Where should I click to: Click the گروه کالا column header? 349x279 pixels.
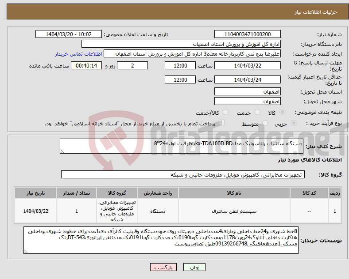tap(117, 193)
